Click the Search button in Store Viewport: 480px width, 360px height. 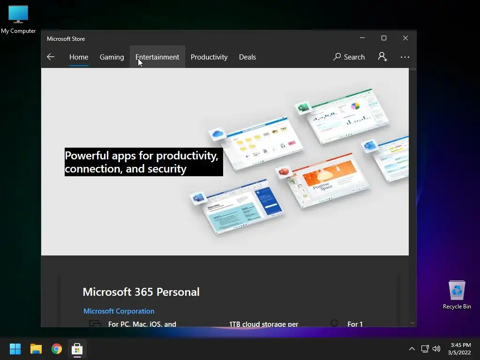coord(349,57)
